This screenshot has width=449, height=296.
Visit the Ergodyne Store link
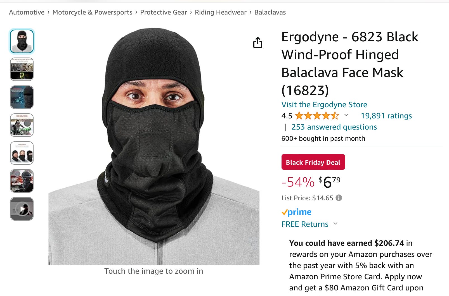[x=324, y=104]
